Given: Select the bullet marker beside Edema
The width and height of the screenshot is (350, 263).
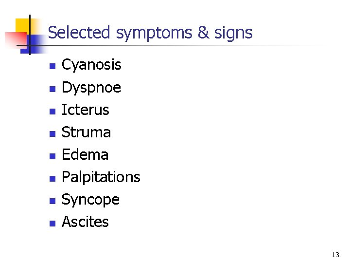Looking at the screenshot, I should [x=52, y=156].
